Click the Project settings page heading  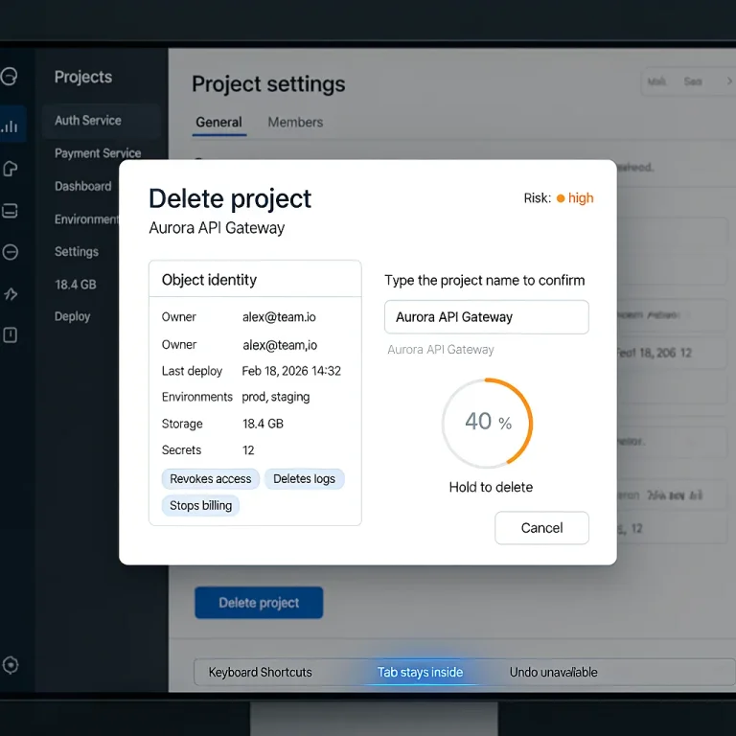(268, 84)
